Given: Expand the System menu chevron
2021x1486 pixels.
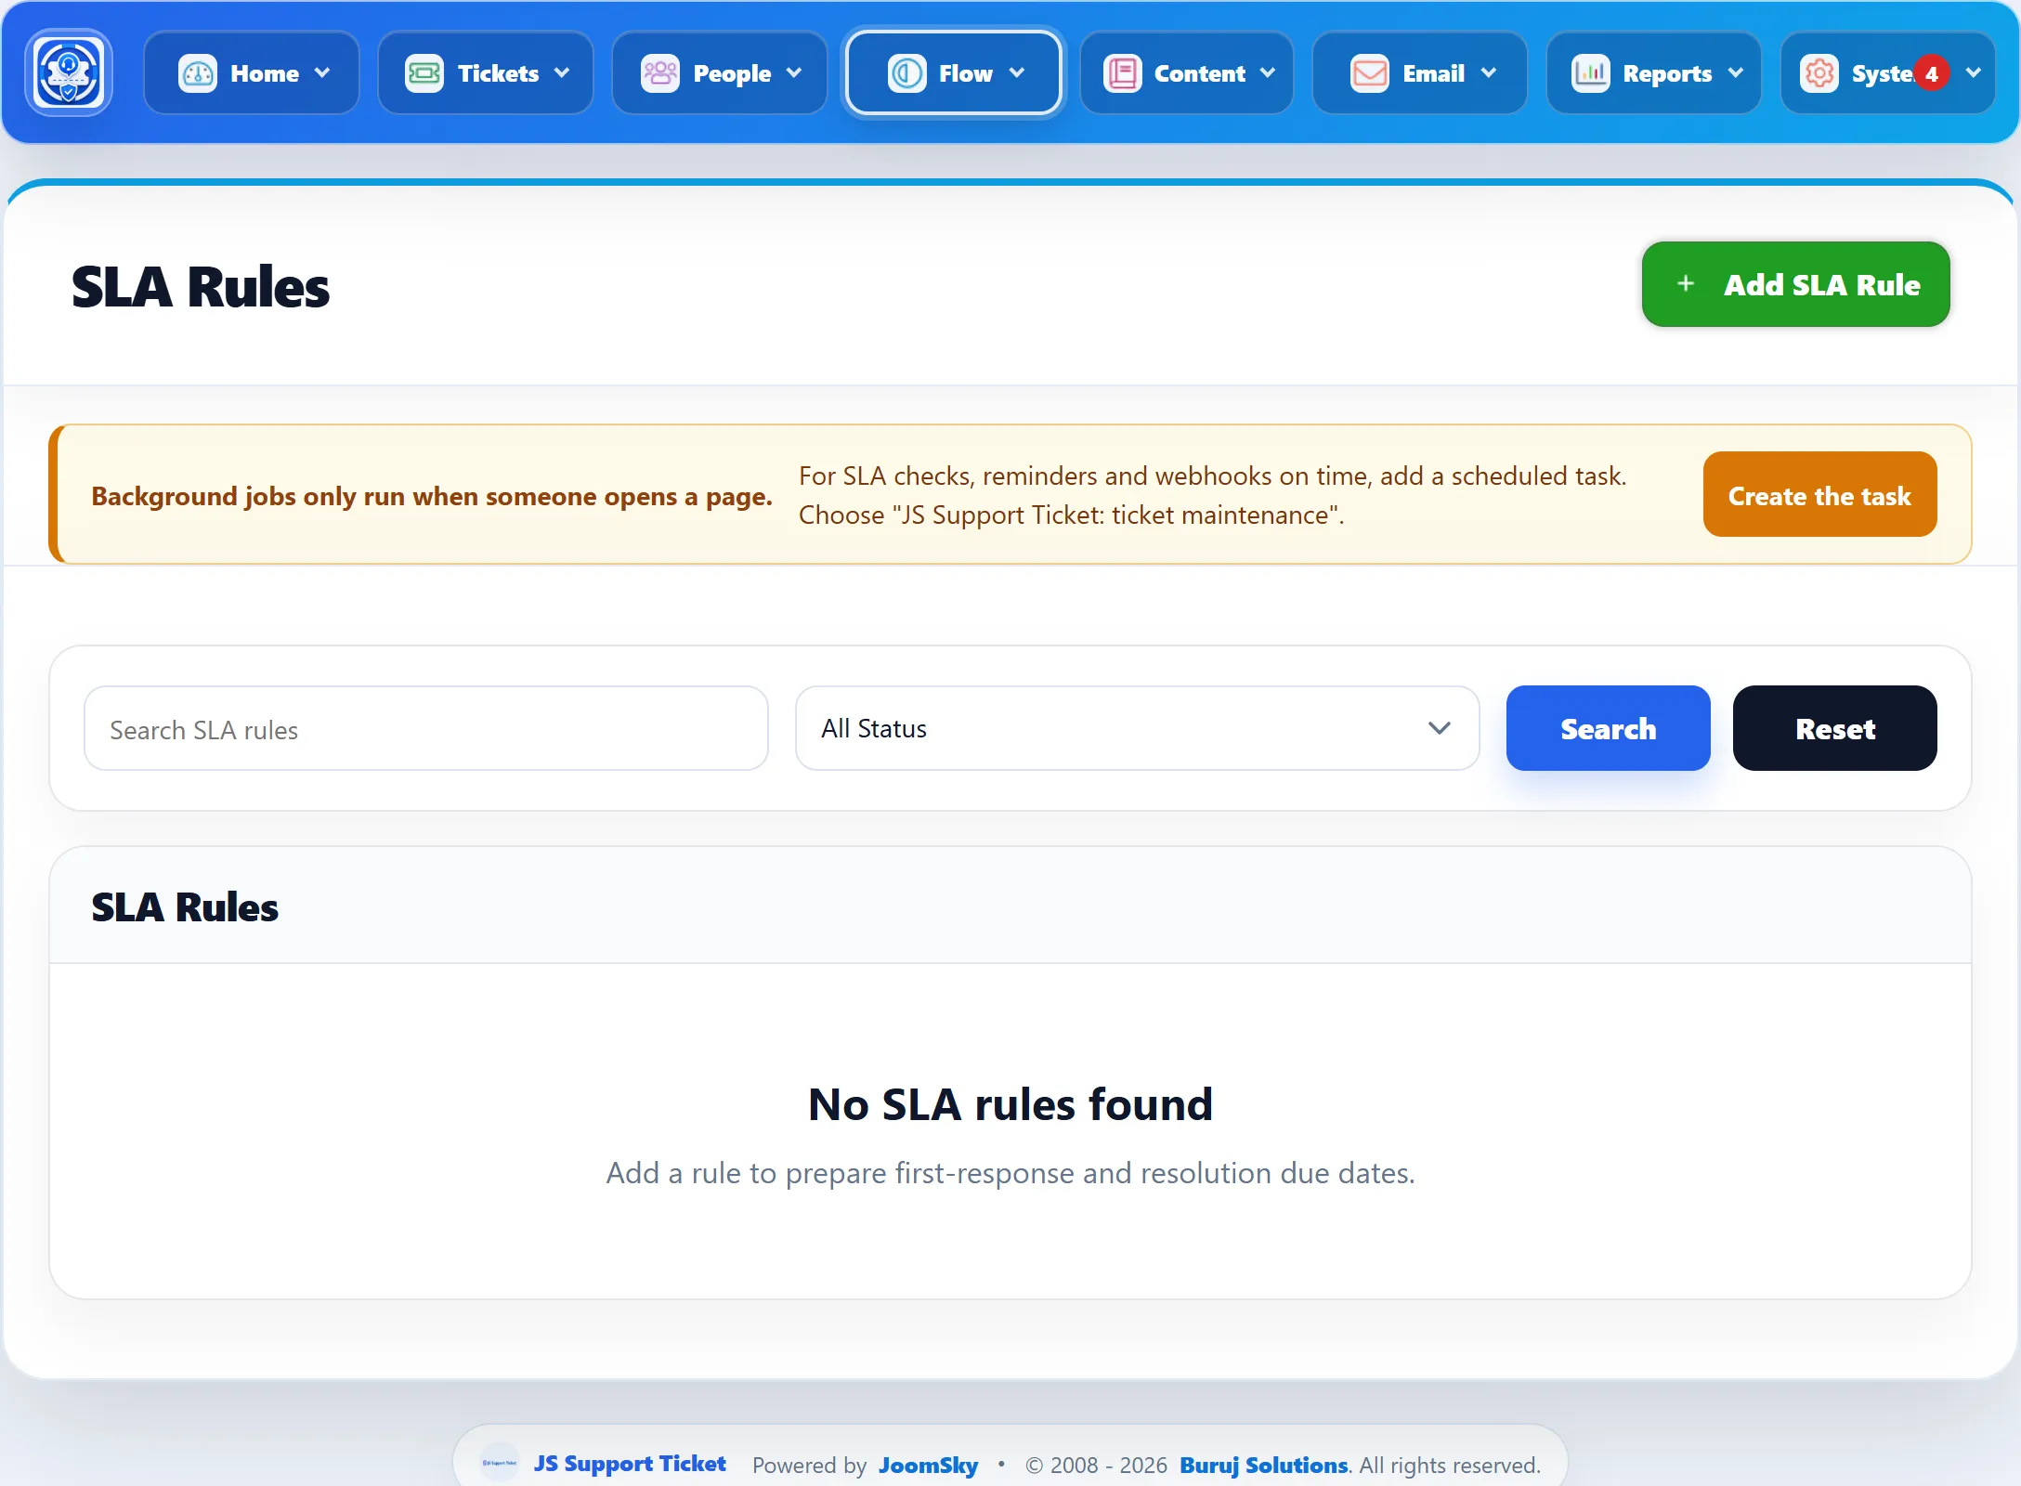Looking at the screenshot, I should [1974, 73].
